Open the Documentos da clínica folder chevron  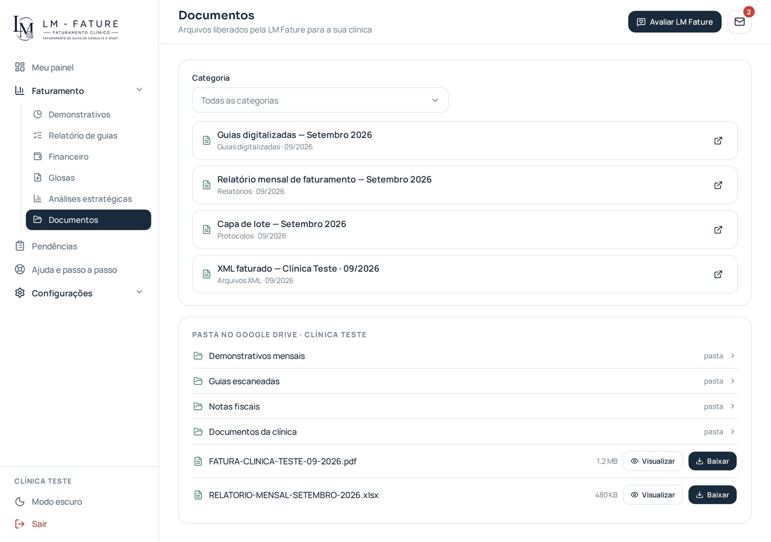732,432
